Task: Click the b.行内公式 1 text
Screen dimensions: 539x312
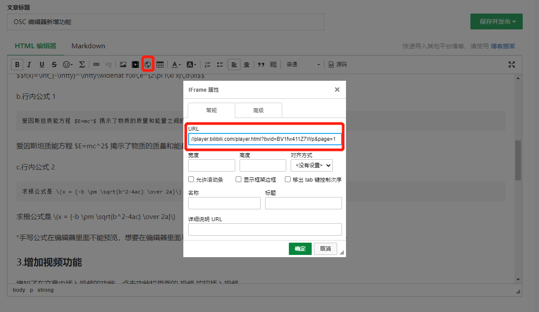Action: point(36,96)
